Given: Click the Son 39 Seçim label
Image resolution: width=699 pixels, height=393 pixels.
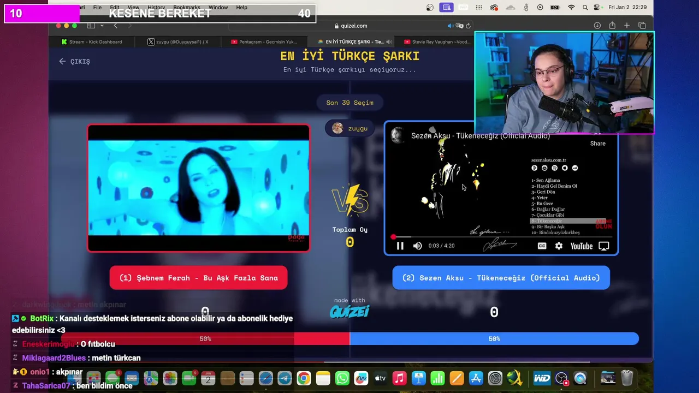Looking at the screenshot, I should (x=350, y=103).
